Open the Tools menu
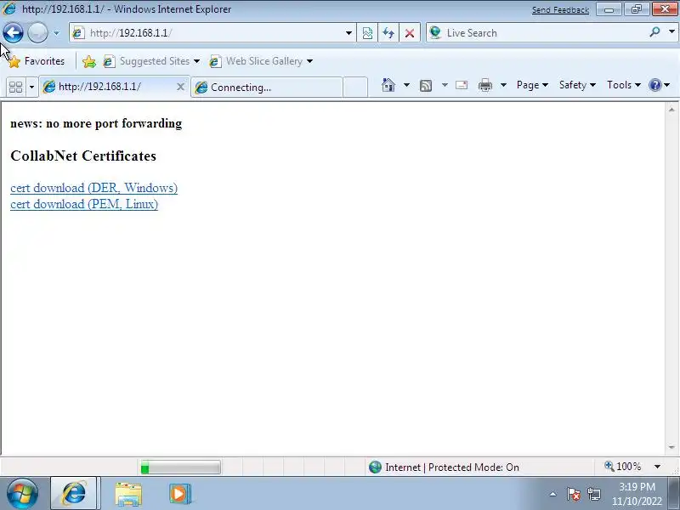The image size is (680, 510). pos(624,85)
